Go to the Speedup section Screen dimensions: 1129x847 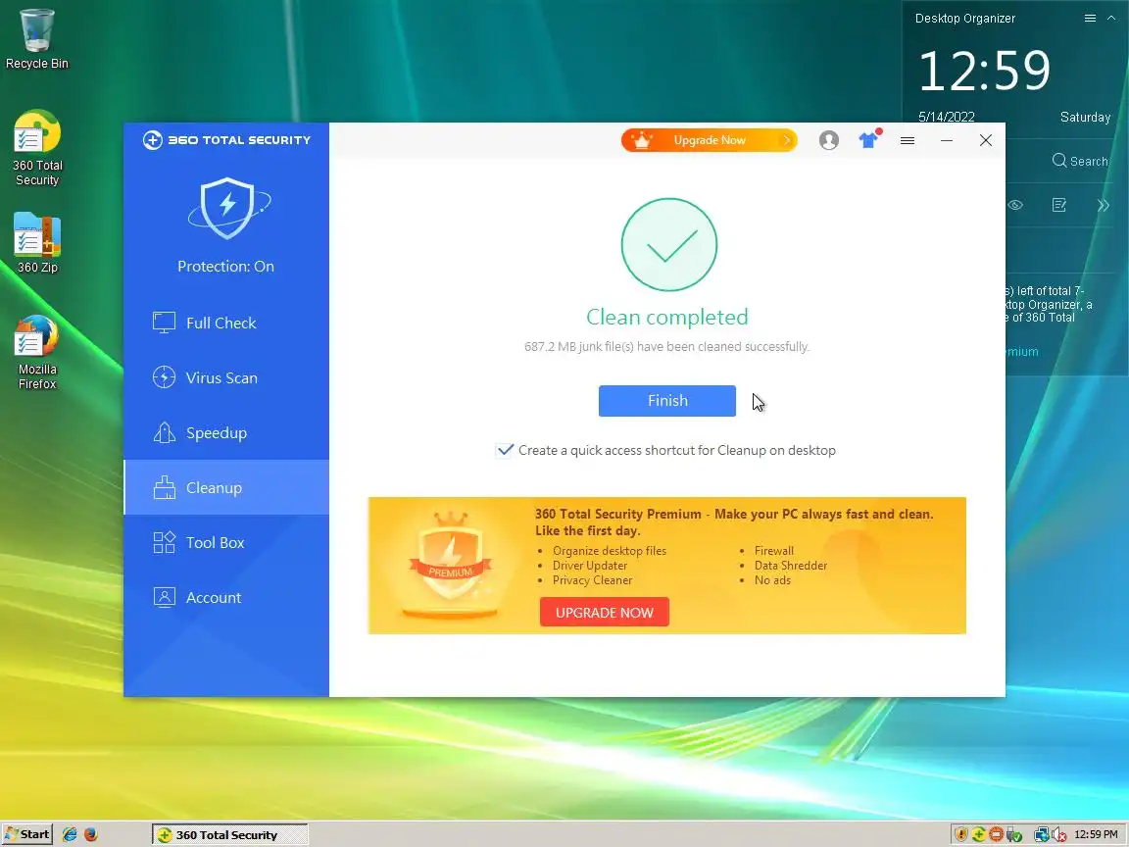226,433
